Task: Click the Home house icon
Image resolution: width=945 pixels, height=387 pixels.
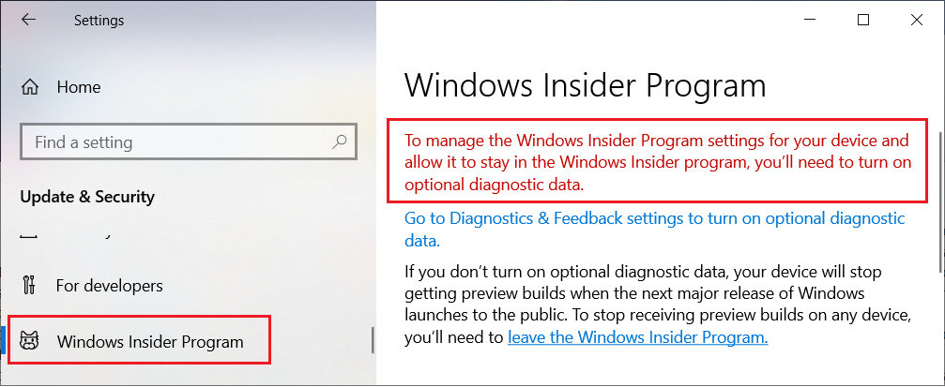Action: pos(31,87)
